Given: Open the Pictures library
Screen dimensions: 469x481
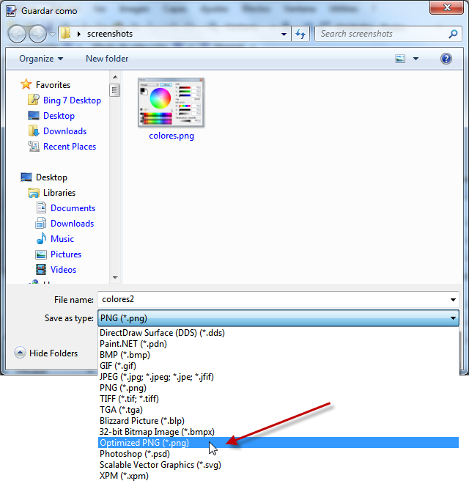Looking at the screenshot, I should (66, 254).
